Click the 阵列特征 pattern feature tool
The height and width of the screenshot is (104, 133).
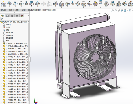point(38,3)
